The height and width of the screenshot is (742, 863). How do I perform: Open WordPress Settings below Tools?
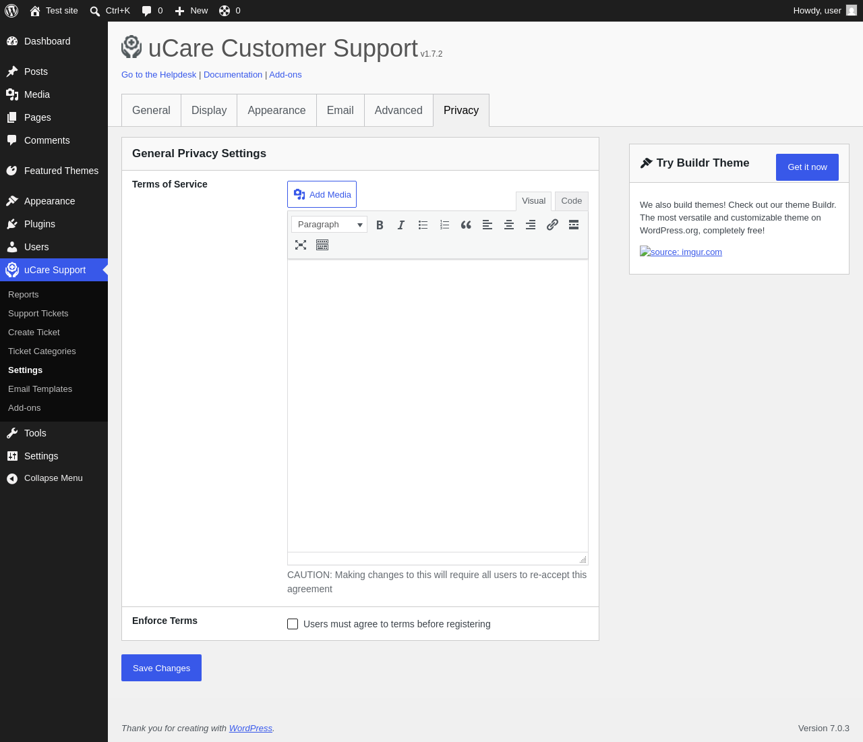click(x=54, y=456)
